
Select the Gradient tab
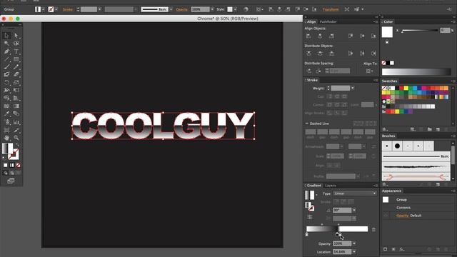click(x=314, y=186)
